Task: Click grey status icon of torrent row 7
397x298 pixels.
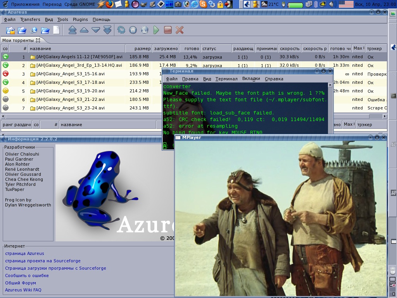Action: click(x=5, y=108)
